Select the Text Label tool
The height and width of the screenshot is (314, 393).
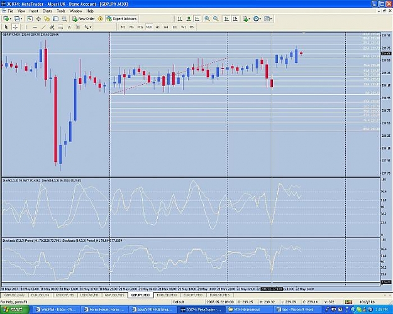click(78, 27)
